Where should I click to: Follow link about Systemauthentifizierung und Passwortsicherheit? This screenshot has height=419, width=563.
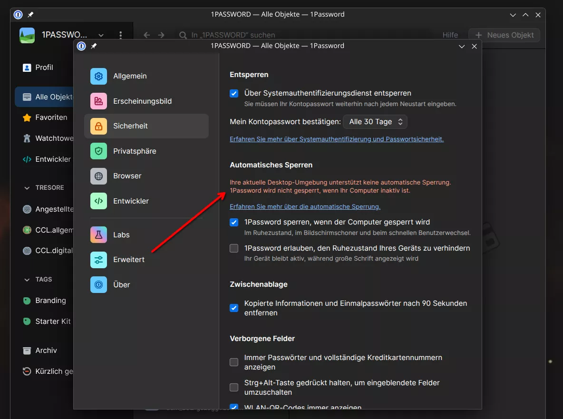(337, 139)
